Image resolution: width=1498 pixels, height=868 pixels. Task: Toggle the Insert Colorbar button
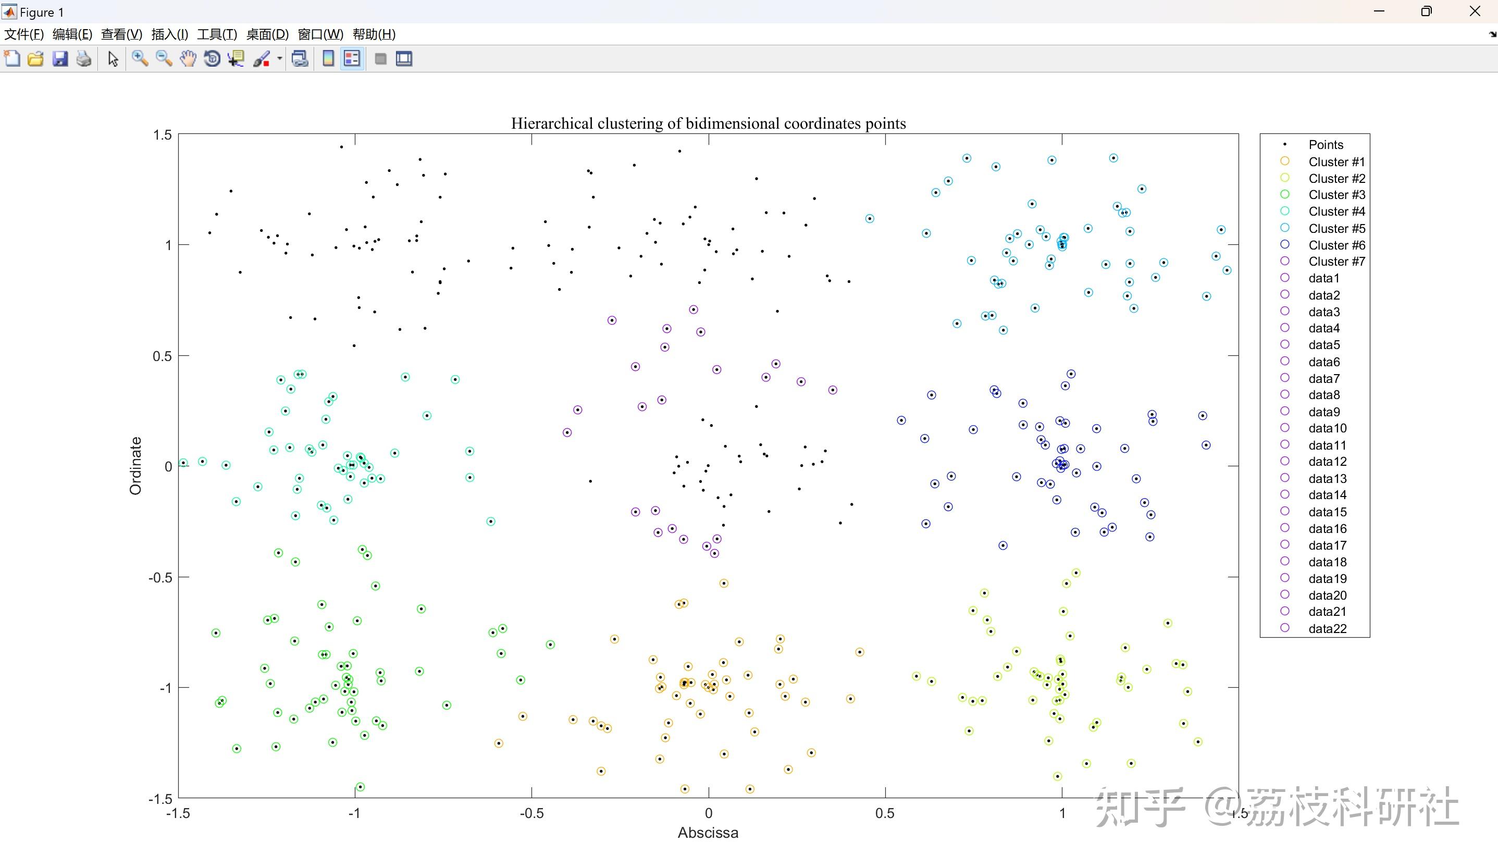[x=328, y=59]
